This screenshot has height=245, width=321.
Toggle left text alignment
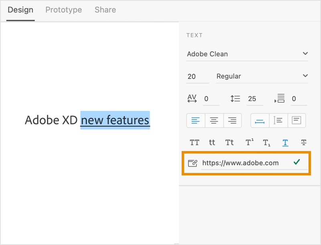click(195, 120)
